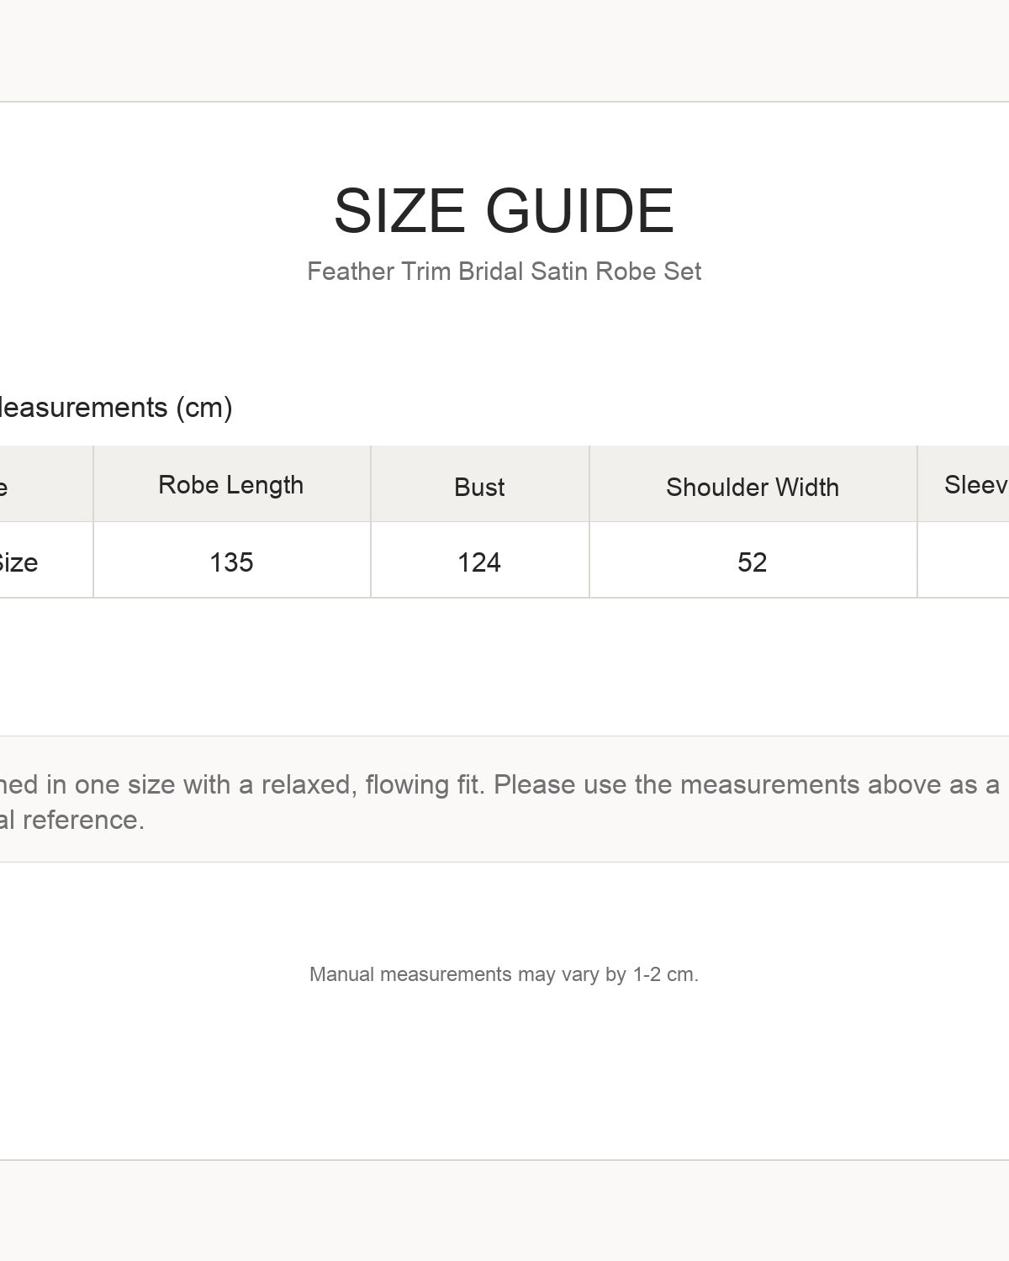Click the Measurements (cm) label
The width and height of the screenshot is (1009, 1261).
tap(116, 408)
